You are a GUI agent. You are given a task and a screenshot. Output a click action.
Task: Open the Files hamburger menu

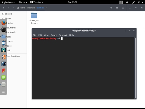[123, 8]
